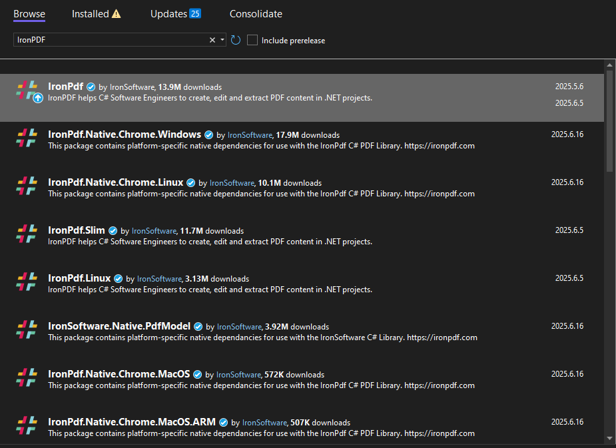Click version 2025.6.16 on IronSoftware.Native.PdfModel row
Screen dimensions: 616x448
567,326
